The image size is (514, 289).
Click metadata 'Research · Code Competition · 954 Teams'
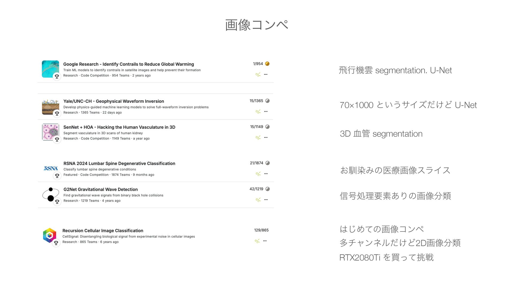click(x=107, y=75)
